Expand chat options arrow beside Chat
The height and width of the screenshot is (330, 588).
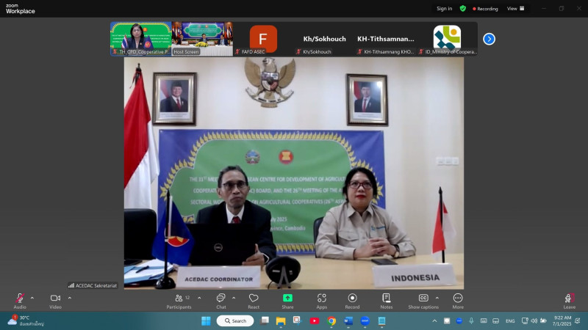(234, 298)
